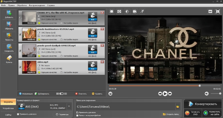Jump to previous frame in player
The image size is (223, 118).
pyautogui.click(x=160, y=94)
